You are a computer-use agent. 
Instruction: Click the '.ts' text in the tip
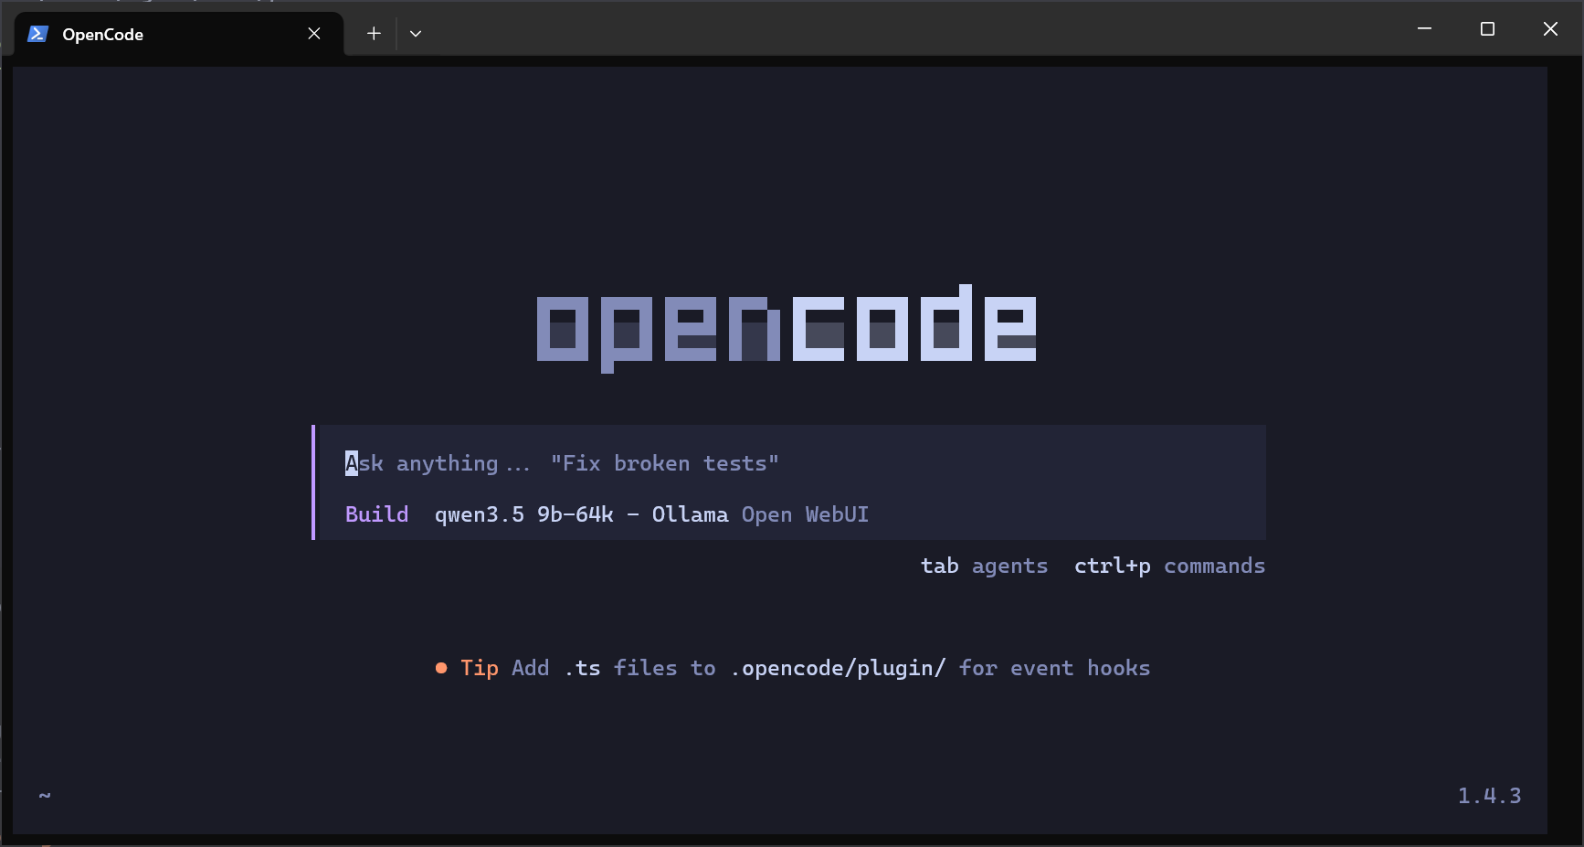tap(582, 668)
